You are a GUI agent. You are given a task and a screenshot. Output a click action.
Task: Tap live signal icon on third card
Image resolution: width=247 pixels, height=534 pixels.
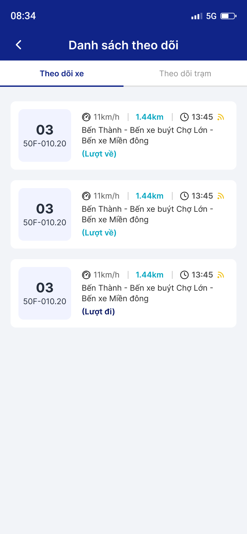(221, 275)
